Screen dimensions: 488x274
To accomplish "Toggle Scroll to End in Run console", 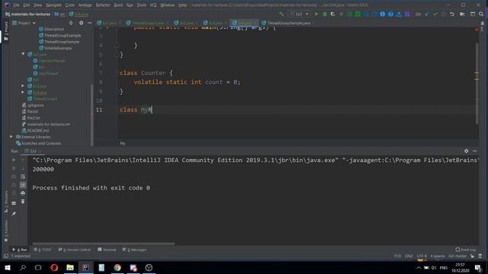I will pos(23,185).
